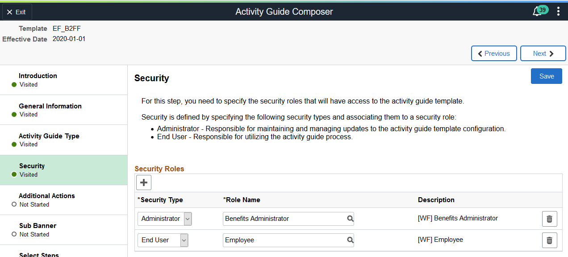Screen dimensions: 568x257
Task: Delete the Benefits Administrator role row
Action: point(550,219)
